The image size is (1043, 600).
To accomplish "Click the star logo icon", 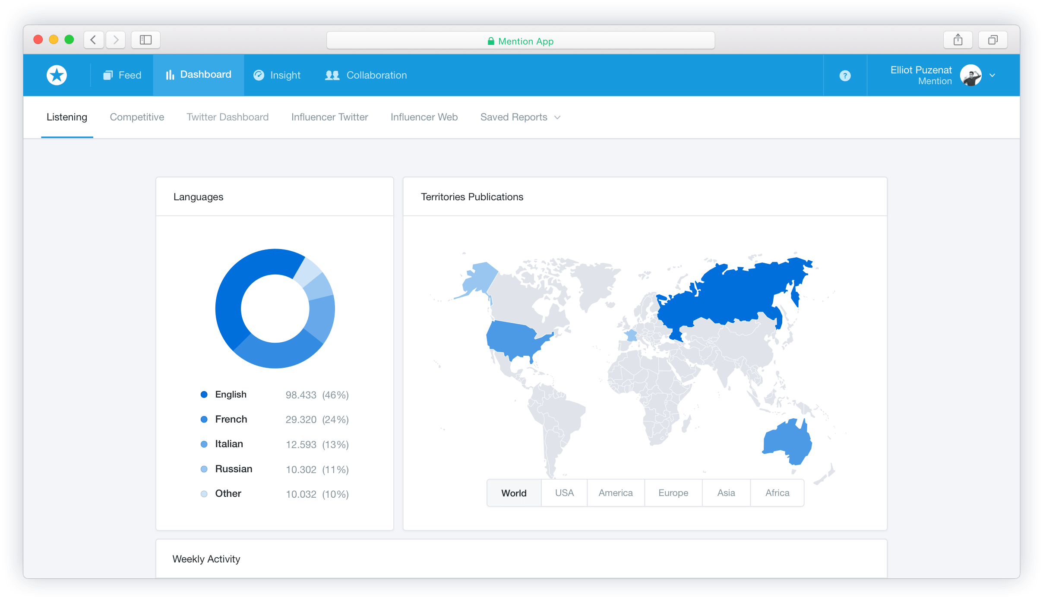I will [x=56, y=75].
